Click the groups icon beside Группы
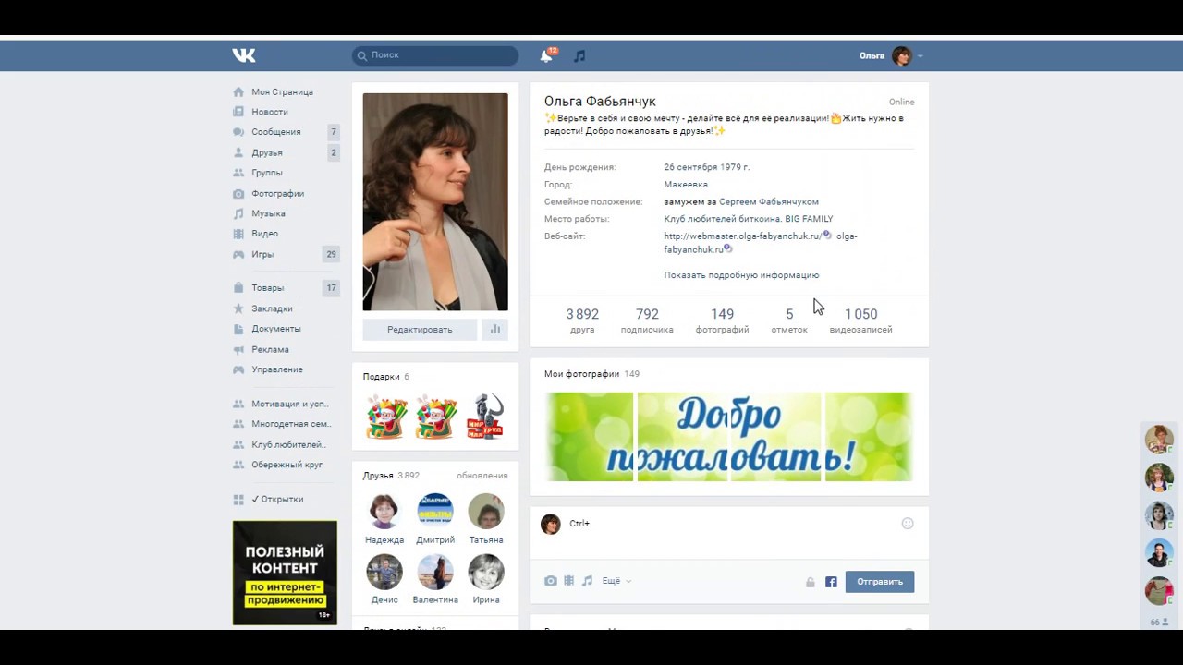The image size is (1183, 665). (x=238, y=173)
